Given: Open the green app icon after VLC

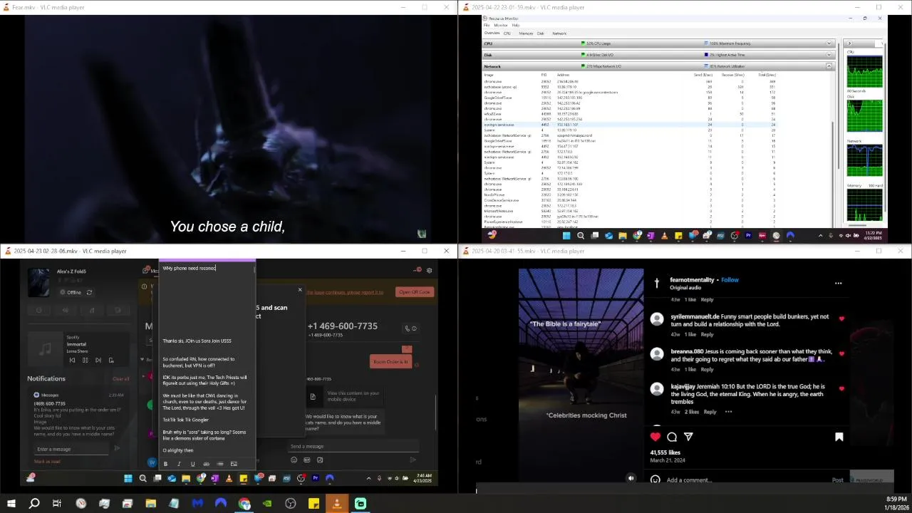Looking at the screenshot, I should 361,504.
